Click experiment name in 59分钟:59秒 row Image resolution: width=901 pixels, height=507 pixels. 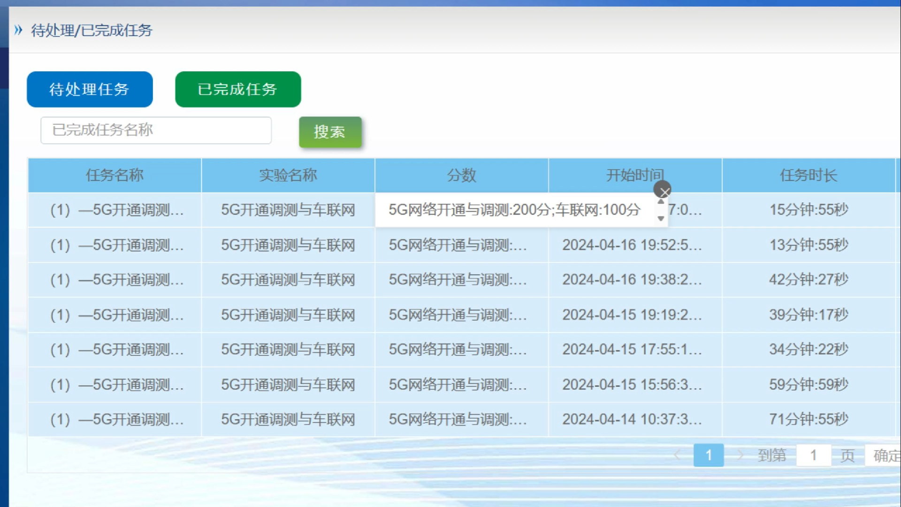point(288,384)
